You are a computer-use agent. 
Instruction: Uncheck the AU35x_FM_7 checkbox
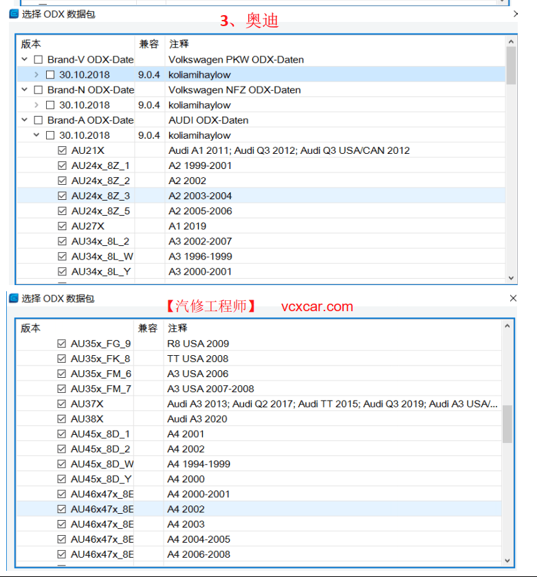point(61,389)
